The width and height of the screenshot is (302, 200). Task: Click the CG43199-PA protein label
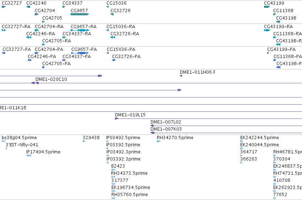[x=281, y=49]
